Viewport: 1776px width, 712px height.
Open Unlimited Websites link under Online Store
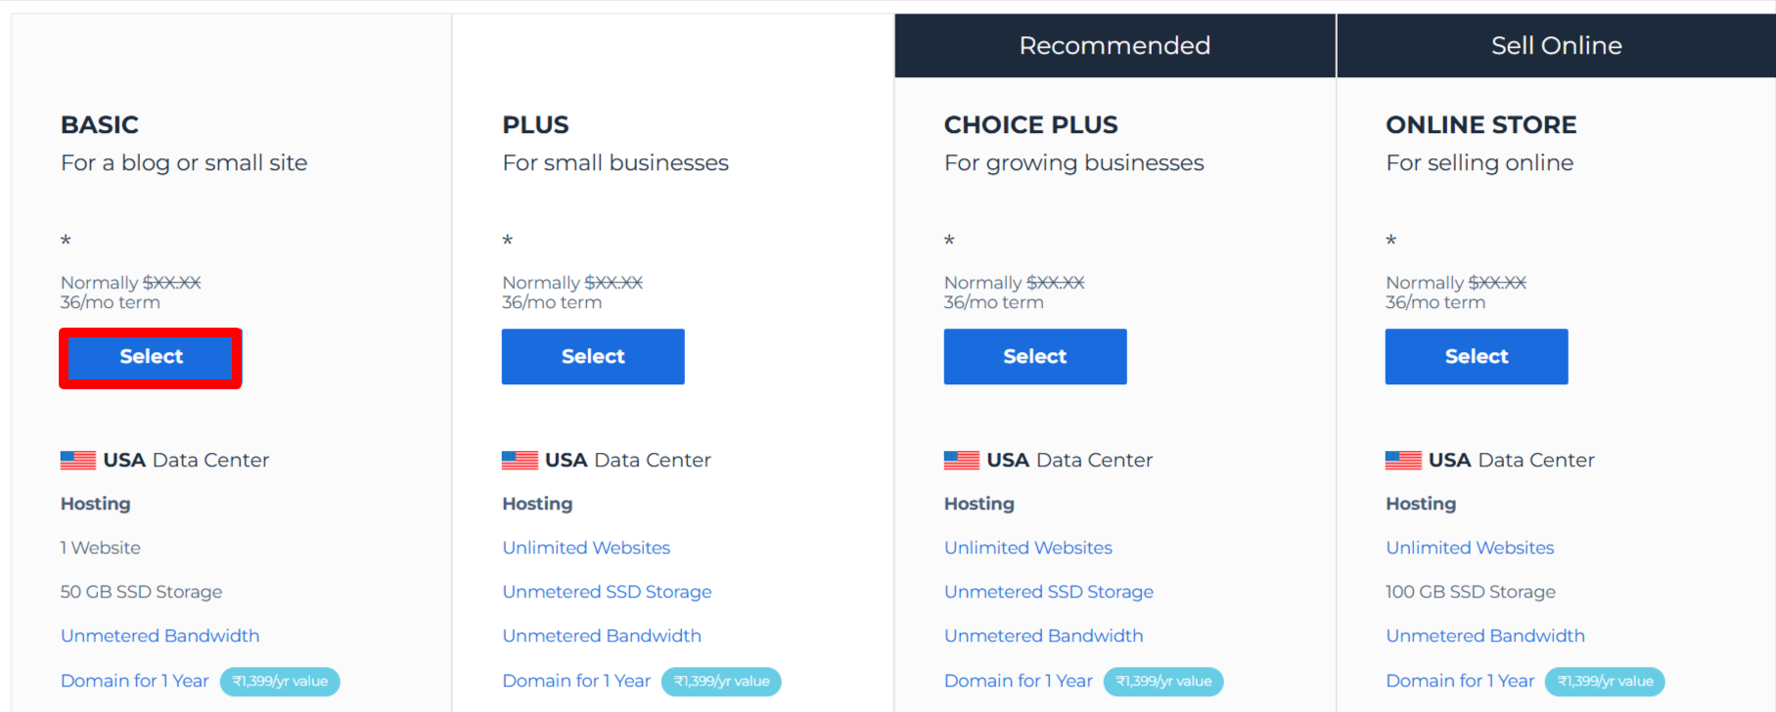coord(1470,548)
